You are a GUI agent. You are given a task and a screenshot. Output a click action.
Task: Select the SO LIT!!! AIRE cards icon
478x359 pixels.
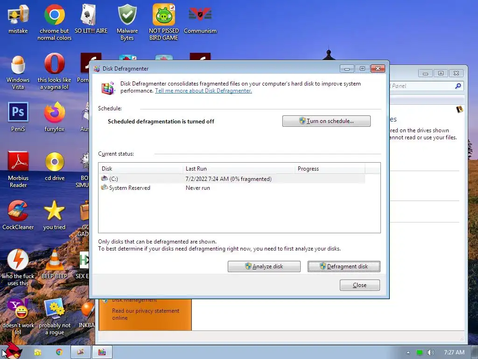pos(91,19)
